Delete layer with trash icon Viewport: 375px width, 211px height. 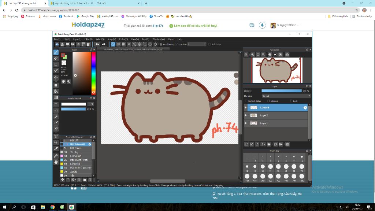point(287,144)
